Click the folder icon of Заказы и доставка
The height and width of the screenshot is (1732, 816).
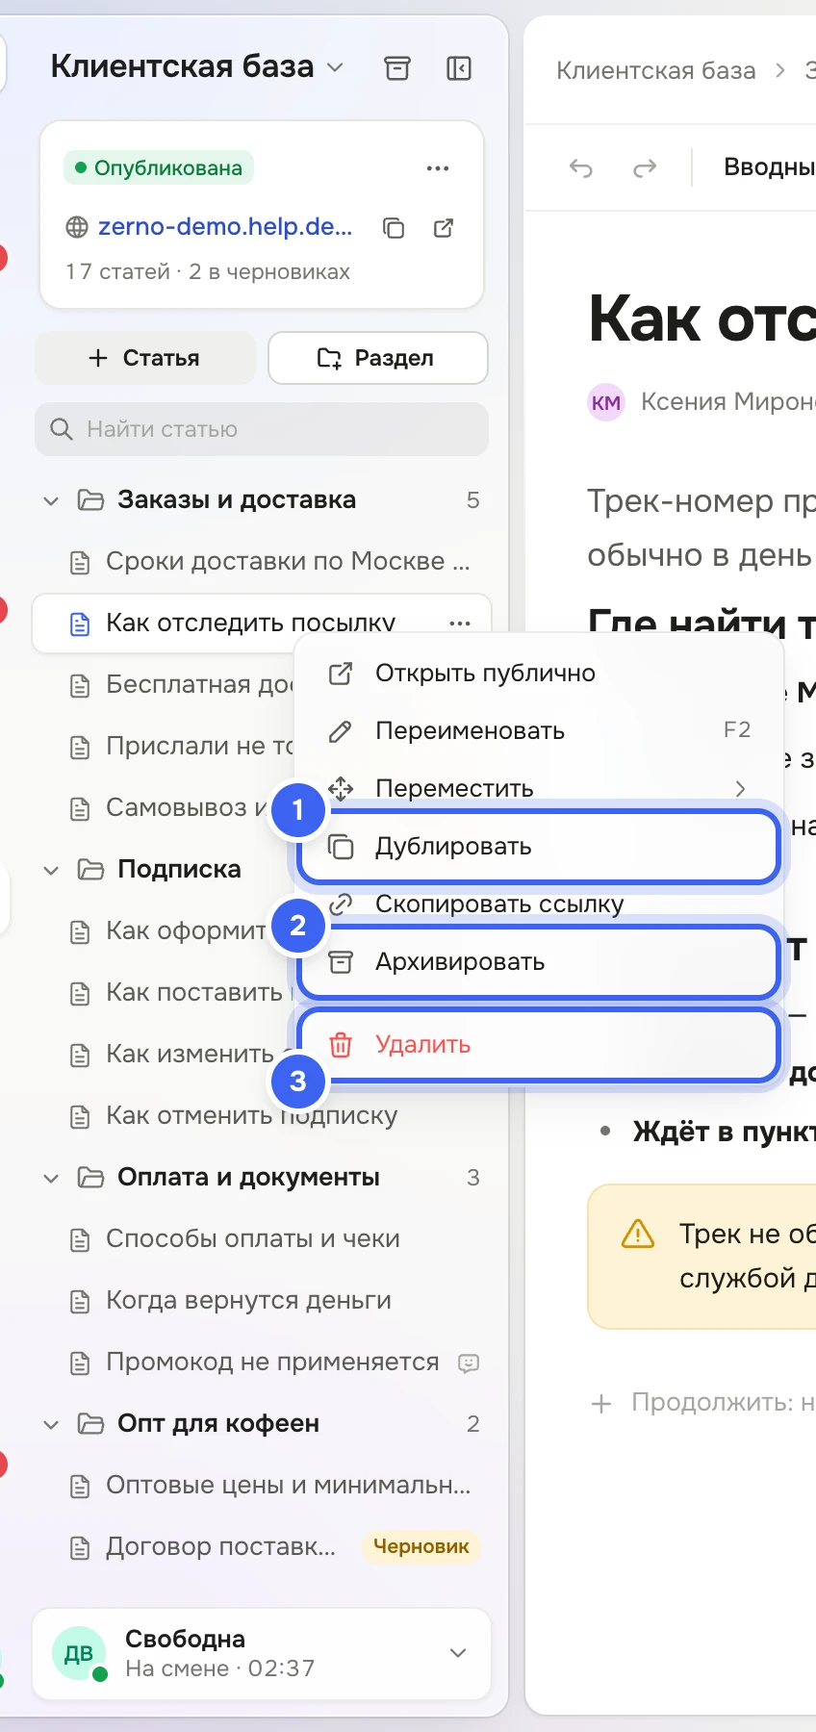tap(90, 500)
